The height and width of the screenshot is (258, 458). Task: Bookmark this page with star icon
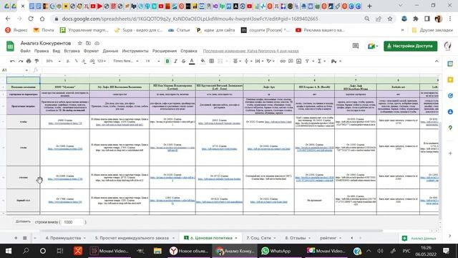(390, 19)
